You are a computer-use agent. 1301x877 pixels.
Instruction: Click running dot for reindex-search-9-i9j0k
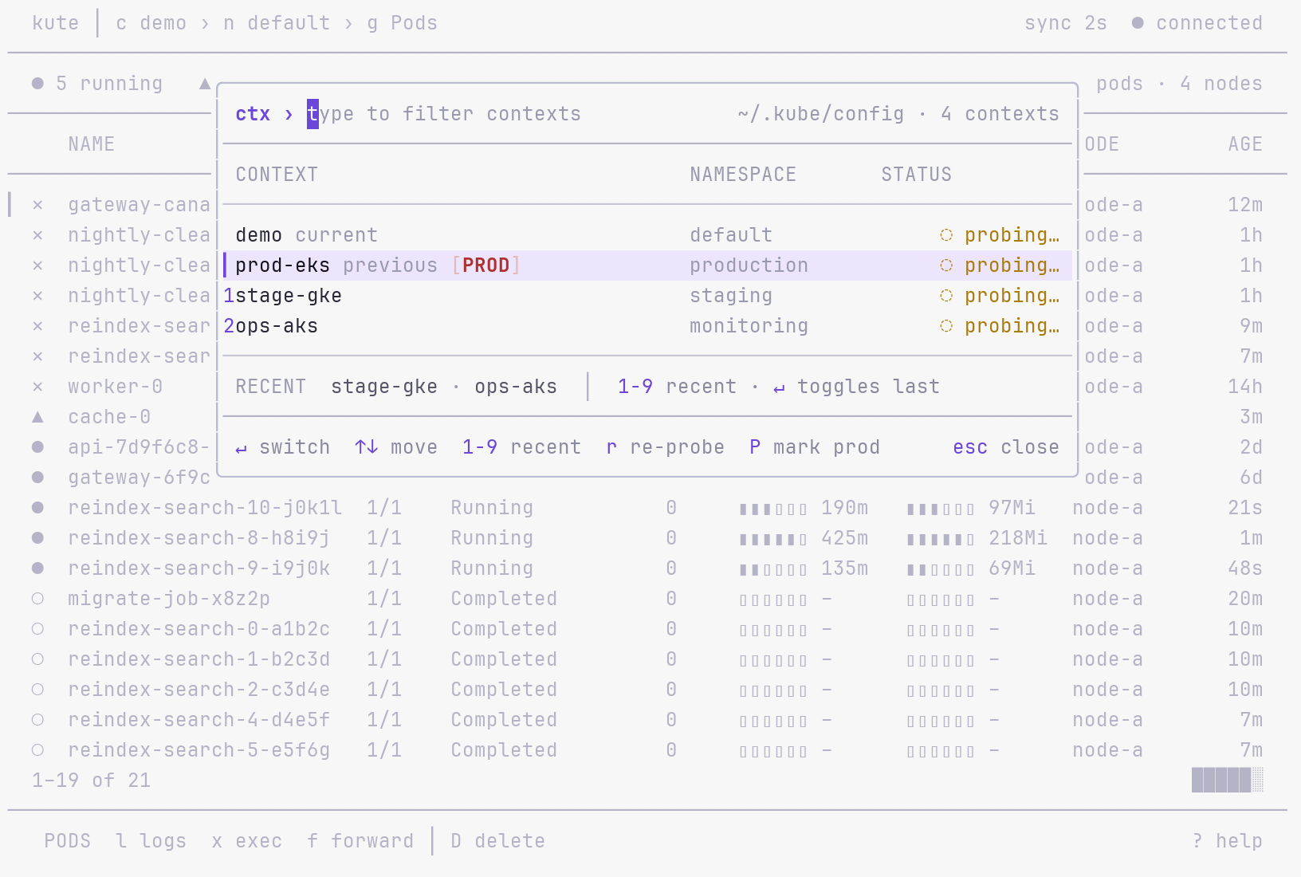(x=37, y=568)
